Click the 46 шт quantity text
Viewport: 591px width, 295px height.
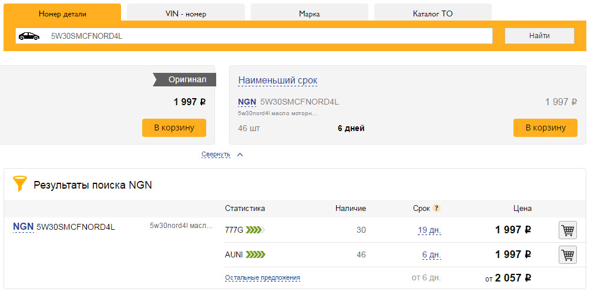249,128
